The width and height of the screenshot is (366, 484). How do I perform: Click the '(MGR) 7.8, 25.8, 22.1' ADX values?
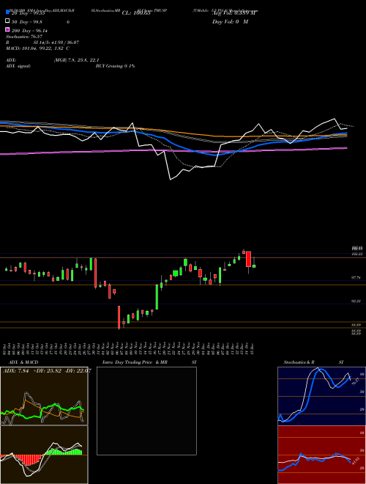(76, 60)
